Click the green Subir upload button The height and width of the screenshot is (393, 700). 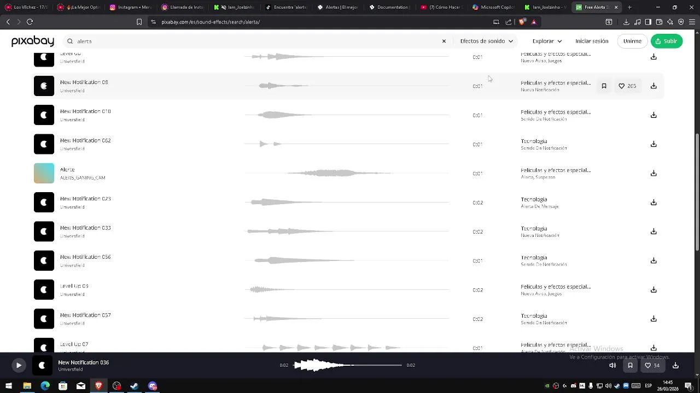pyautogui.click(x=667, y=41)
